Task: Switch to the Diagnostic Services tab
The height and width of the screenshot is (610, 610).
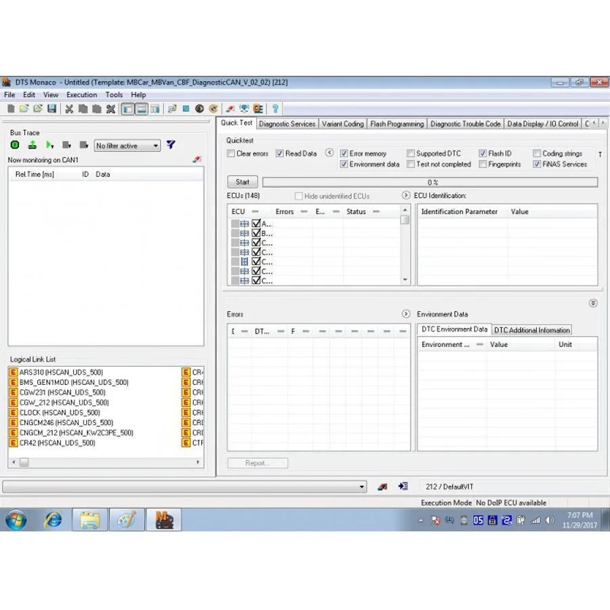Action: (x=287, y=124)
